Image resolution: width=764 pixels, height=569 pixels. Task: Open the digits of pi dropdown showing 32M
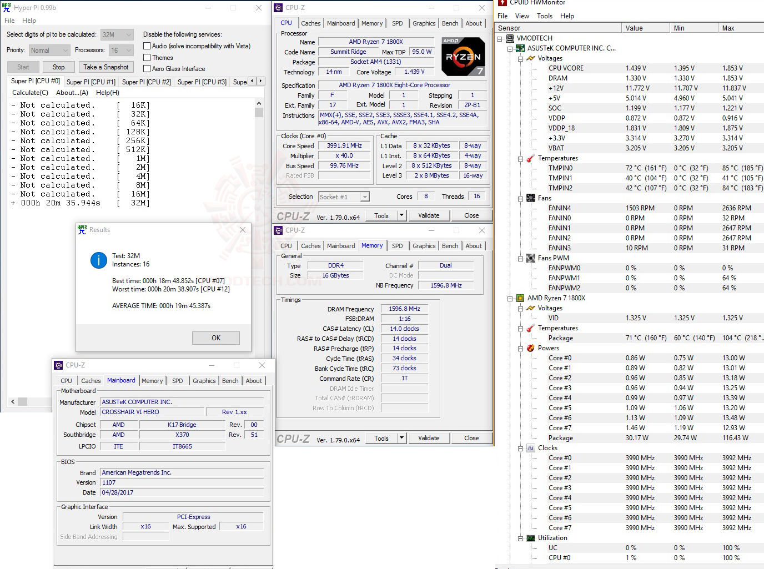[117, 34]
